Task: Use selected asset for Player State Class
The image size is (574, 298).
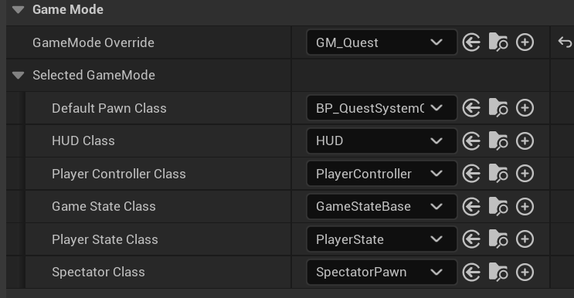Action: pyautogui.click(x=471, y=239)
